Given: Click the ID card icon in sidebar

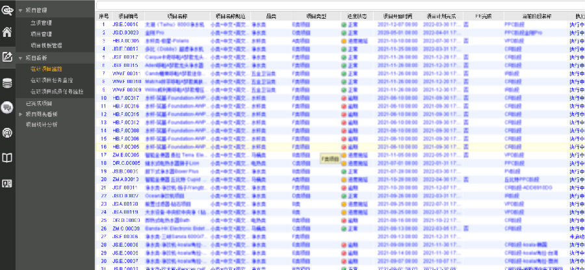Looking at the screenshot, I should point(7,183).
